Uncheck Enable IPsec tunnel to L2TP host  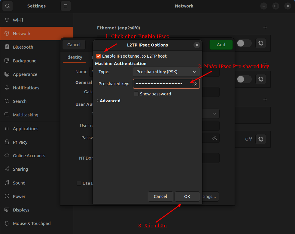99,56
